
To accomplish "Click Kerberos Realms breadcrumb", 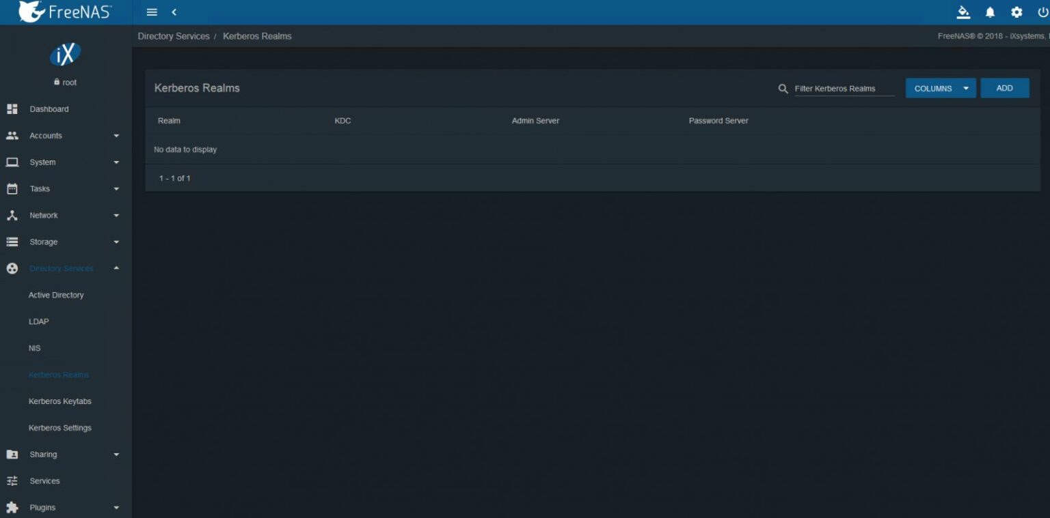I will click(x=257, y=36).
